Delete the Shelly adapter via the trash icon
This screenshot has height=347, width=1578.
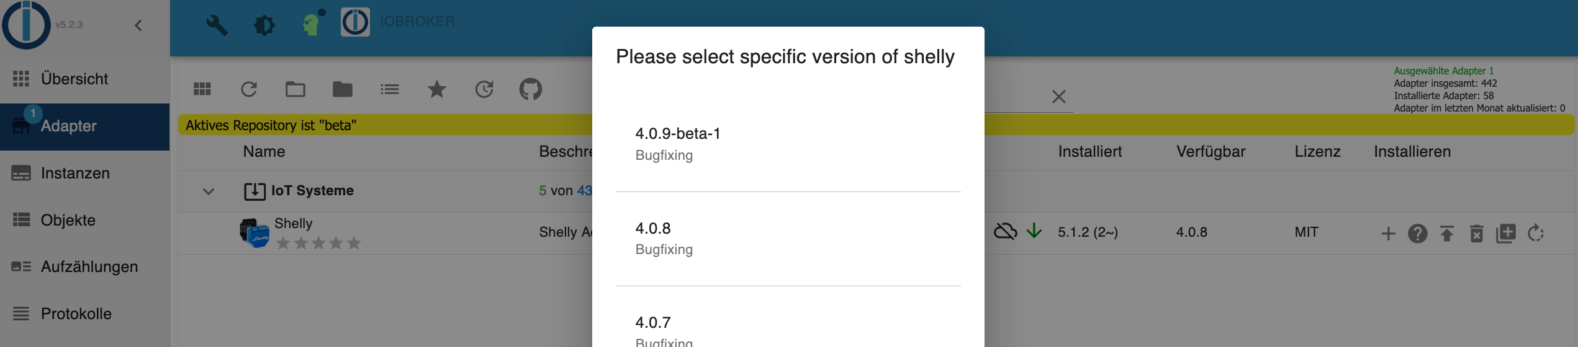click(1477, 234)
